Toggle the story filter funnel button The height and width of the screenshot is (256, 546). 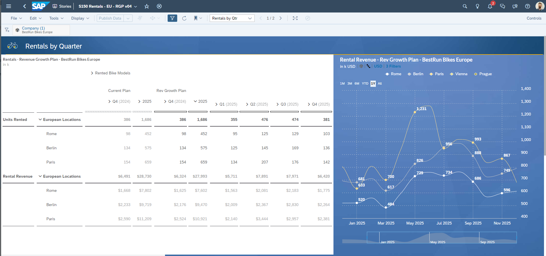(x=172, y=18)
